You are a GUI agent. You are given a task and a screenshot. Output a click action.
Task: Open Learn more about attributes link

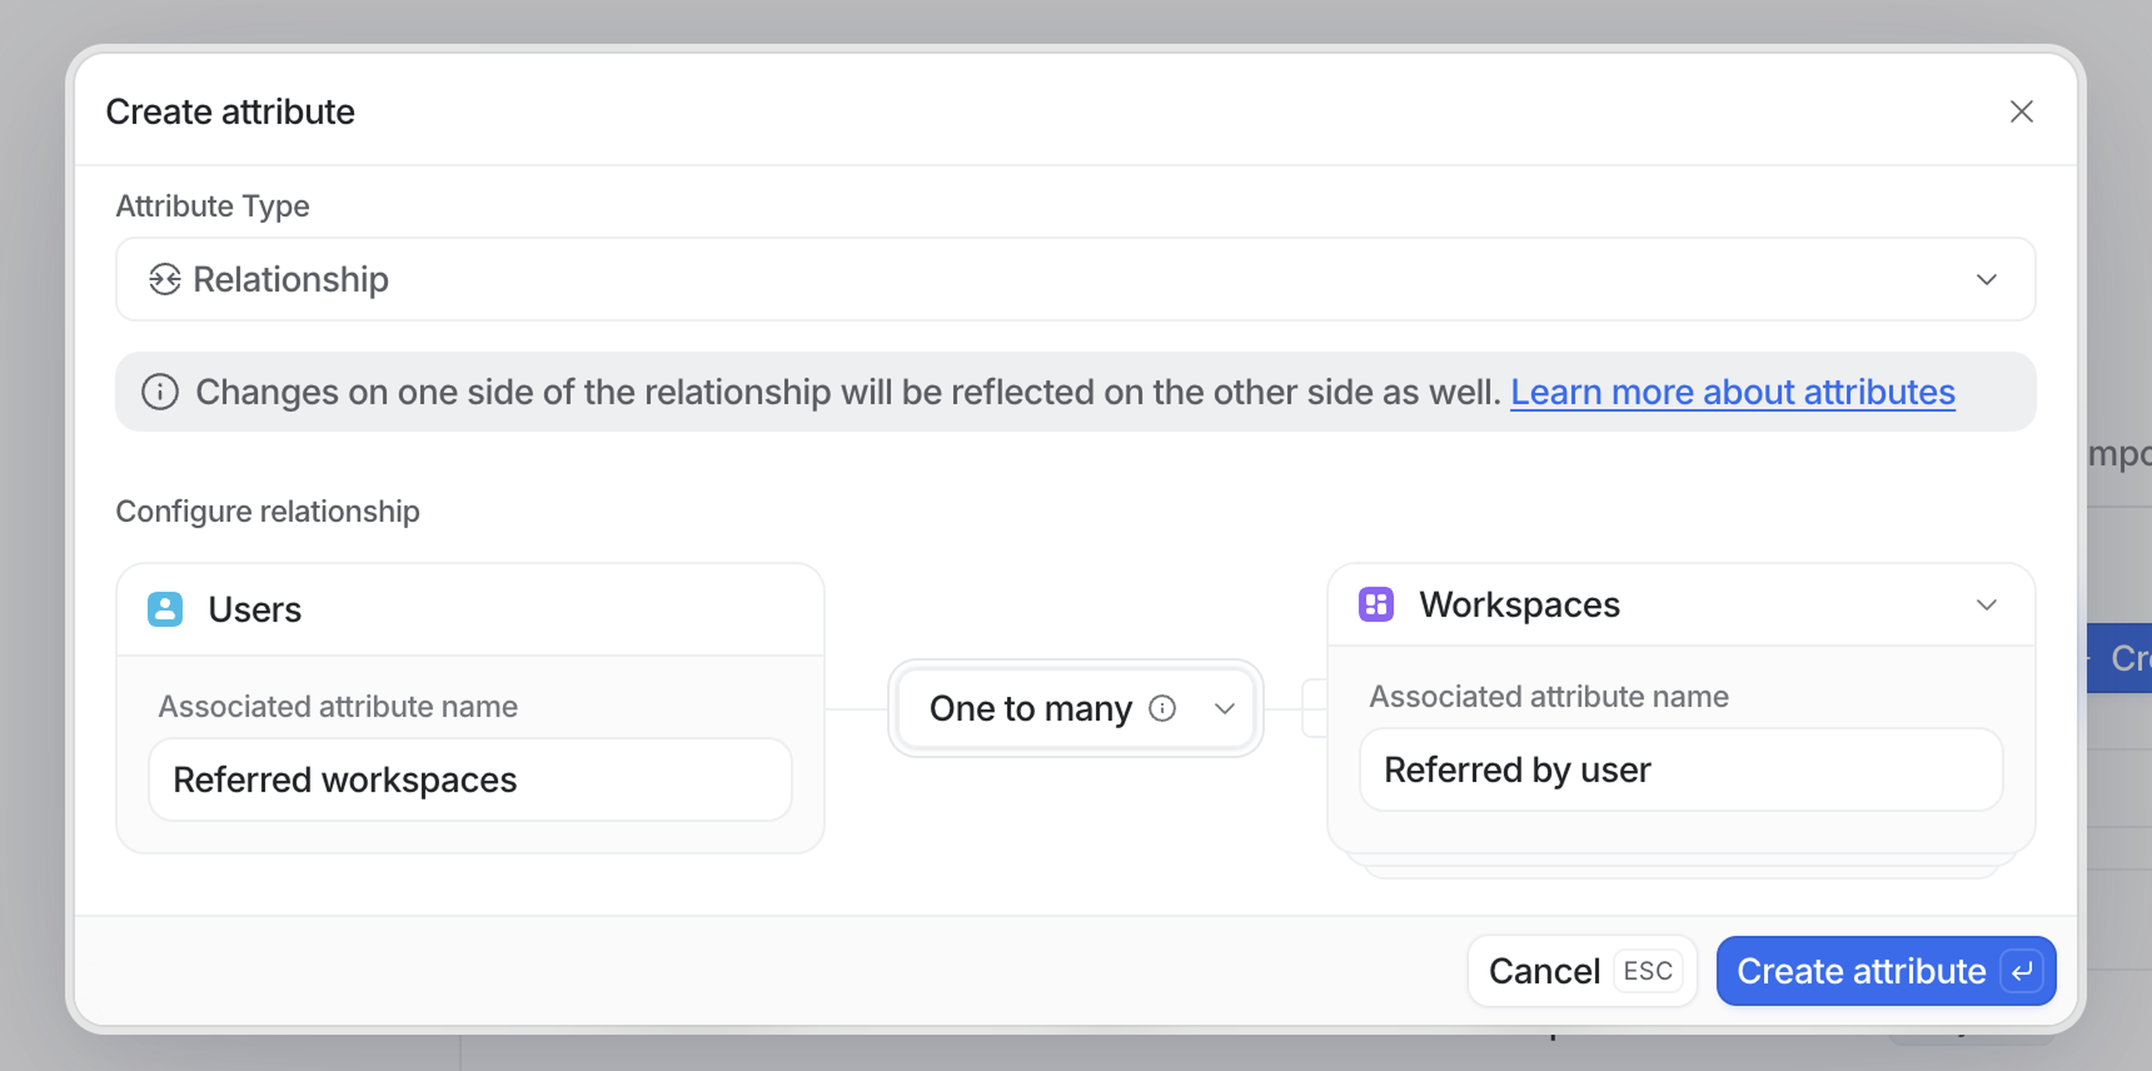tap(1732, 392)
